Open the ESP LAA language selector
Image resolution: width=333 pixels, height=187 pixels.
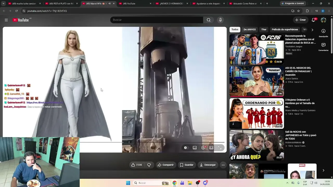pyautogui.click(x=305, y=183)
